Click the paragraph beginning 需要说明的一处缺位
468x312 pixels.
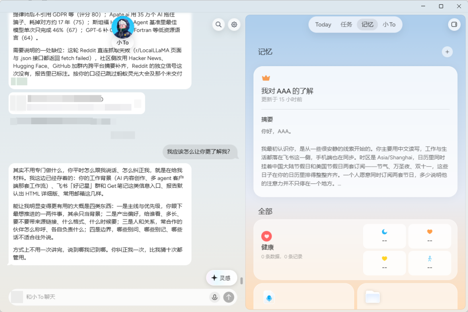[98, 62]
